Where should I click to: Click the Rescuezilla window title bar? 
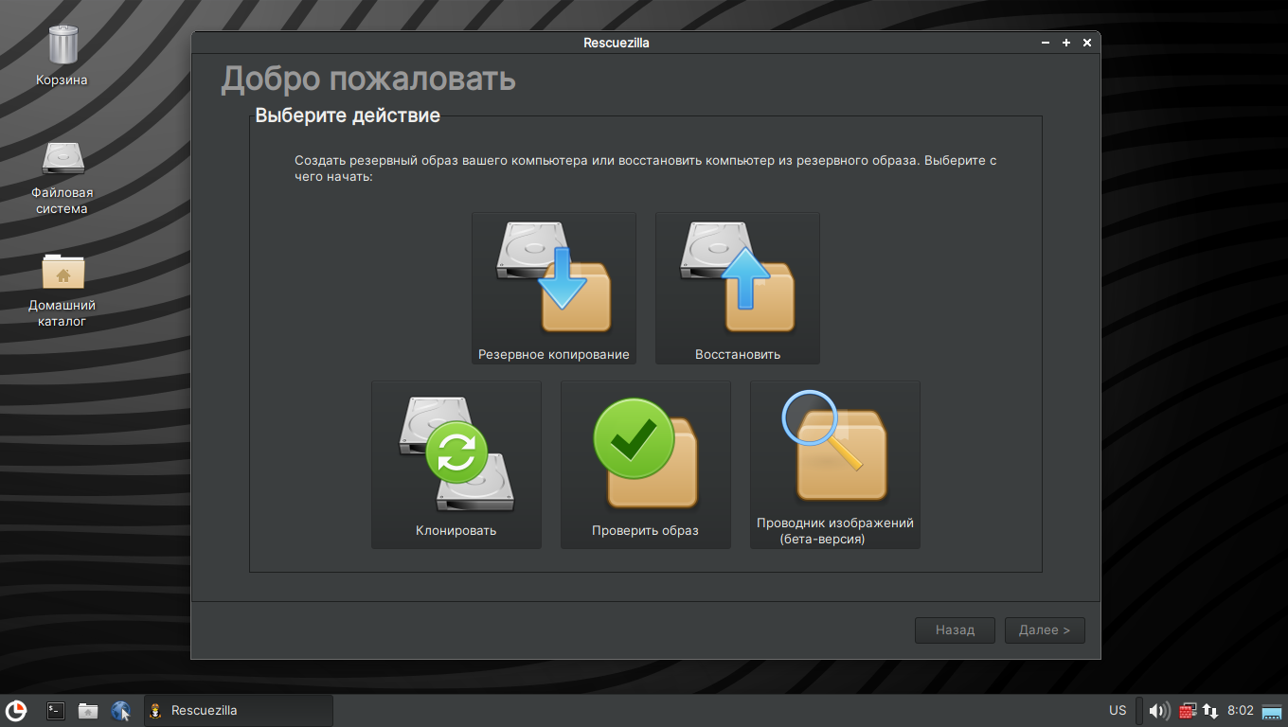click(x=617, y=43)
